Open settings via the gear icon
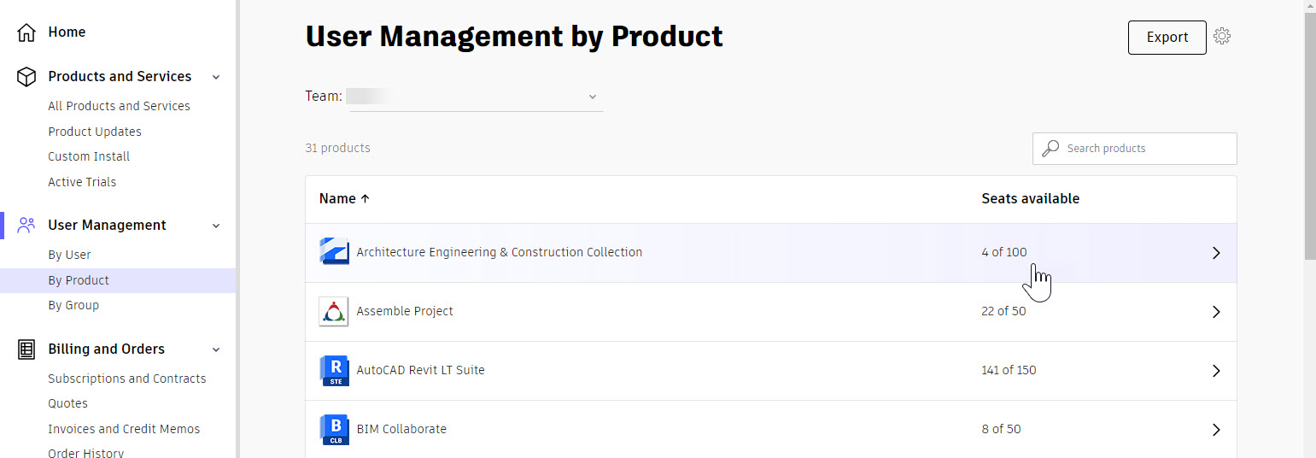The image size is (1316, 458). click(1222, 37)
